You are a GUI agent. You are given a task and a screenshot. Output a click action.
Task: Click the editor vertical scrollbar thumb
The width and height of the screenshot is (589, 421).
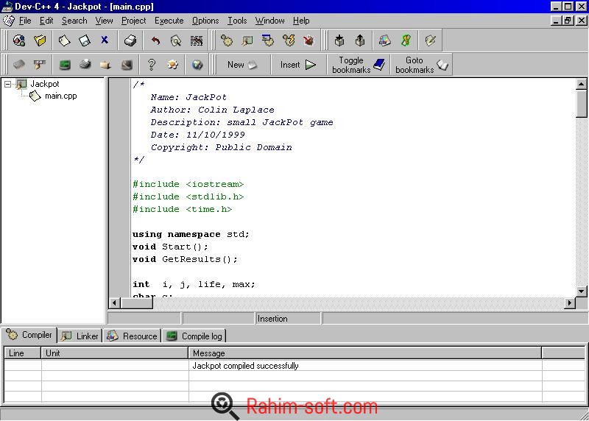coord(581,104)
